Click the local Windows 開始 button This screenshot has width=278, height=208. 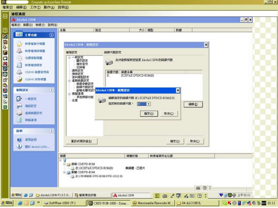[x=7, y=203]
